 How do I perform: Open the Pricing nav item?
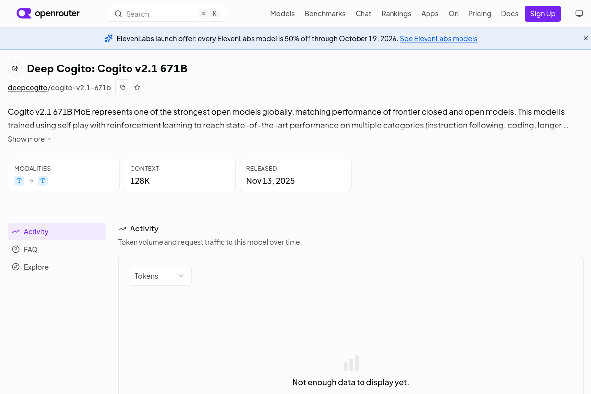coord(480,14)
